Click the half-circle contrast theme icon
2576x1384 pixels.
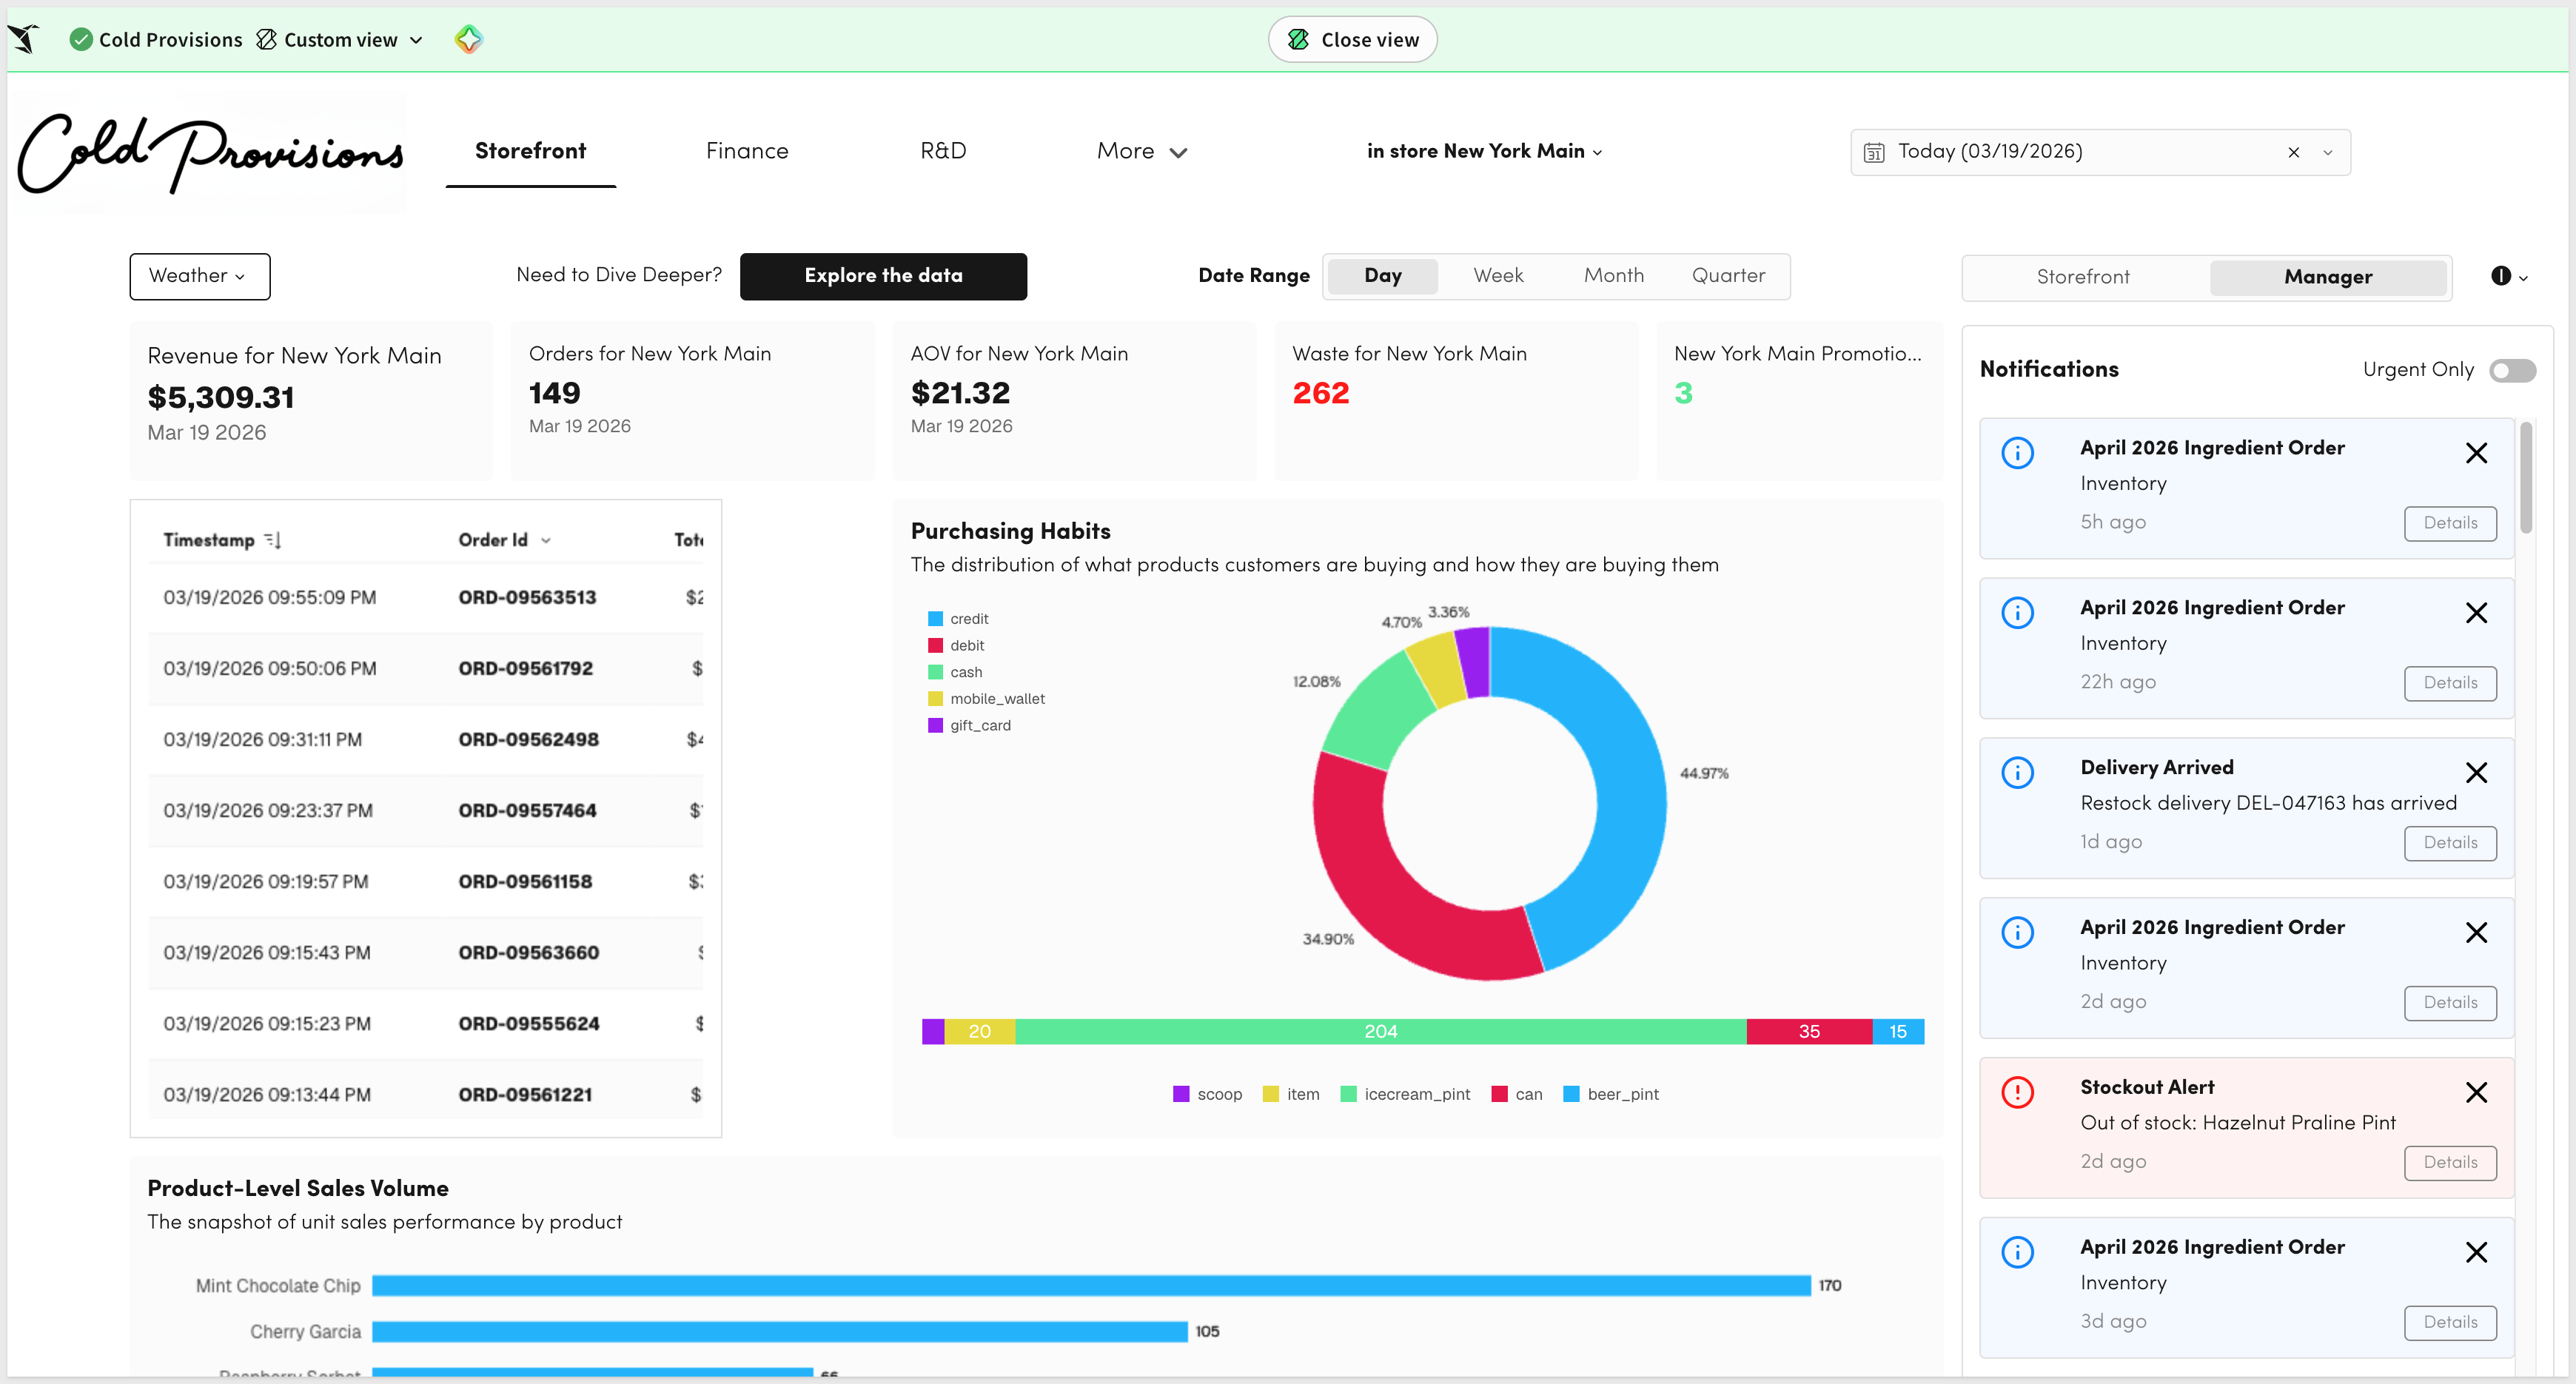pos(2500,276)
